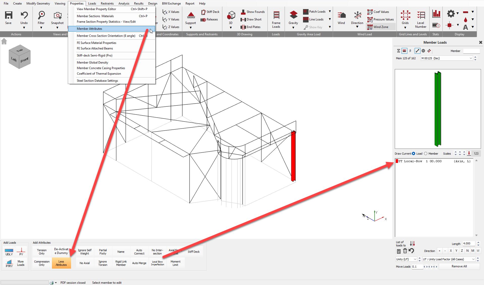484x285 pixels.
Task: Click the Member number input field
Action: click(x=471, y=51)
